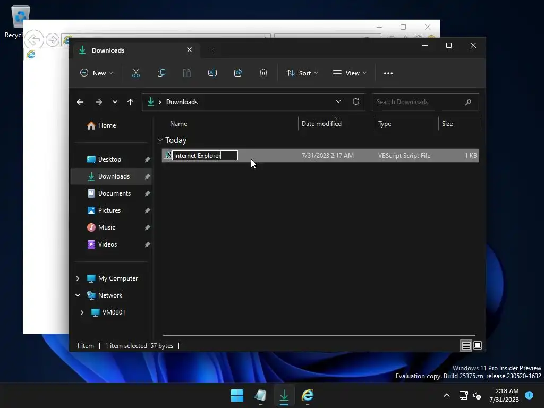Click "VBScript Script File" type cell
This screenshot has width=544, height=408.
coord(404,156)
